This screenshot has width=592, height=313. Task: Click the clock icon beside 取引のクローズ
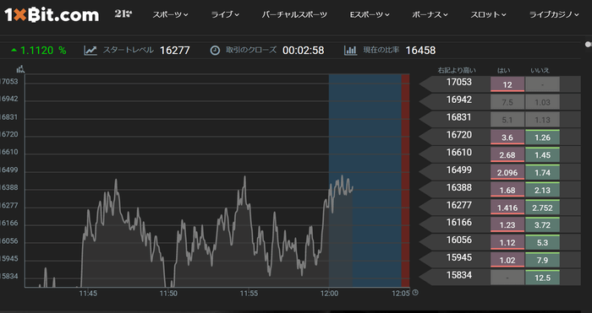(x=215, y=51)
